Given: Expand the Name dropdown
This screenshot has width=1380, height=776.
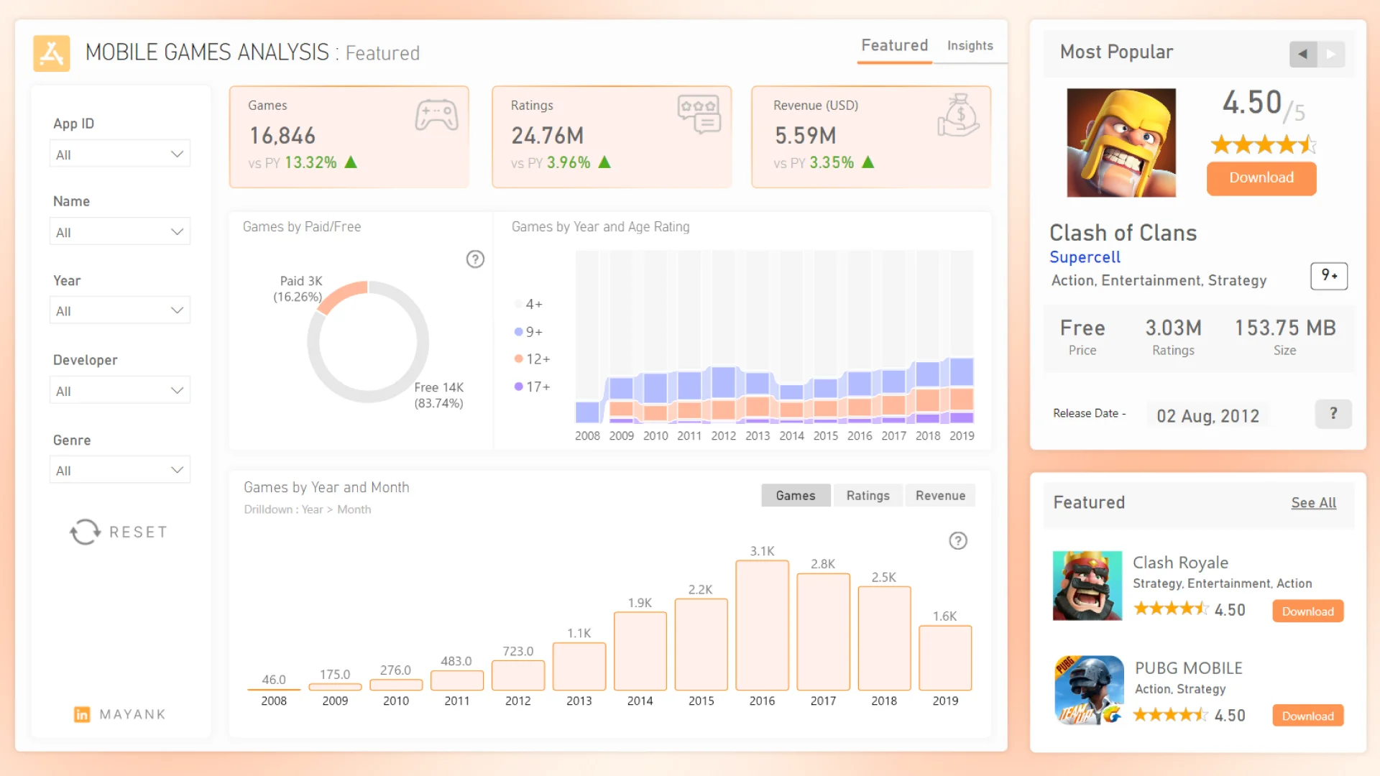Looking at the screenshot, I should [120, 232].
